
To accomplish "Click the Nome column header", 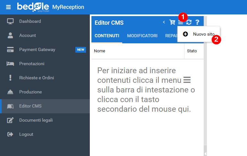I will (x=100, y=51).
